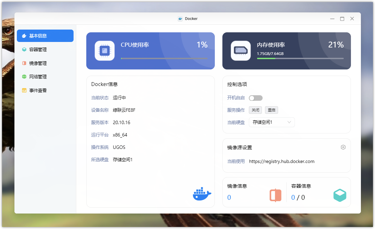Click the Docker whale logo
The width and height of the screenshot is (375, 229).
[x=202, y=194]
